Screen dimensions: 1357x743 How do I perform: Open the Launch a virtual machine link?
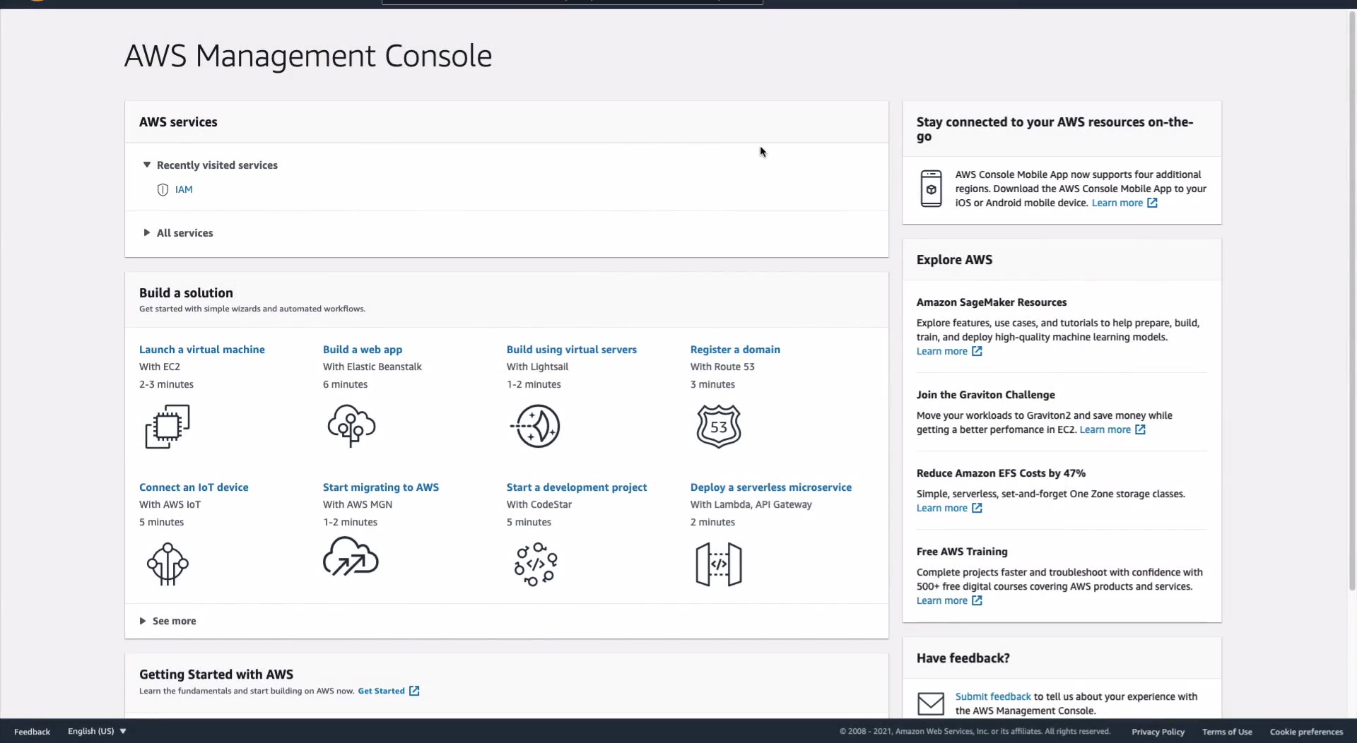pyautogui.click(x=201, y=350)
